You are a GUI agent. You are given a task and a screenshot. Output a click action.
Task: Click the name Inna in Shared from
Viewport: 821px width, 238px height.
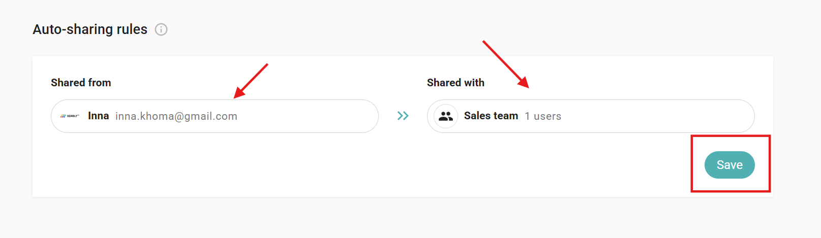tap(98, 116)
